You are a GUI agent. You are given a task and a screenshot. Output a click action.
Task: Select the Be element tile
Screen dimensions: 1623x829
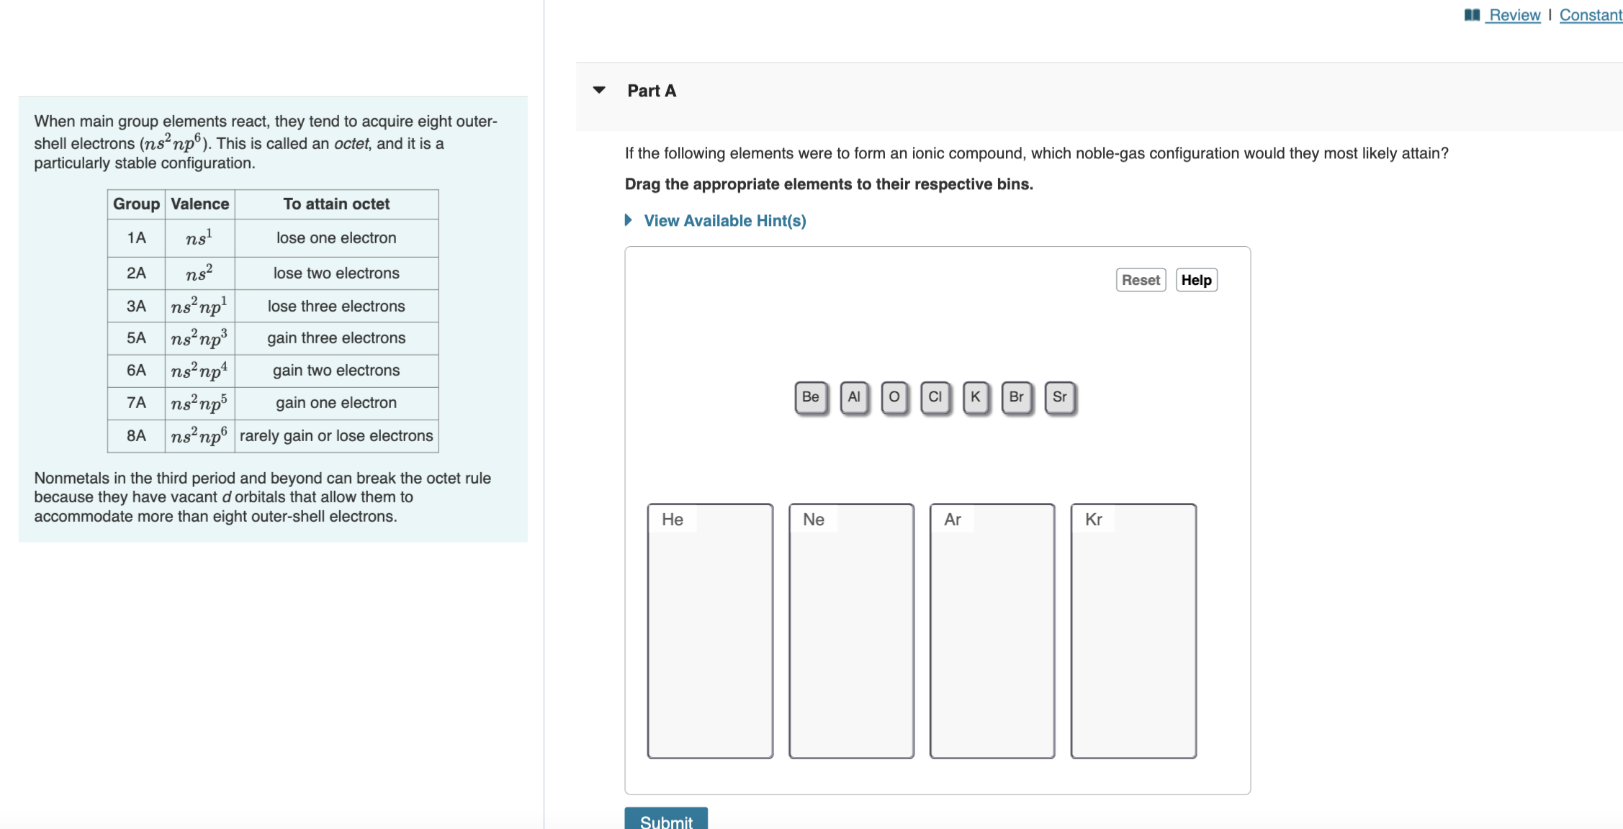pos(811,397)
